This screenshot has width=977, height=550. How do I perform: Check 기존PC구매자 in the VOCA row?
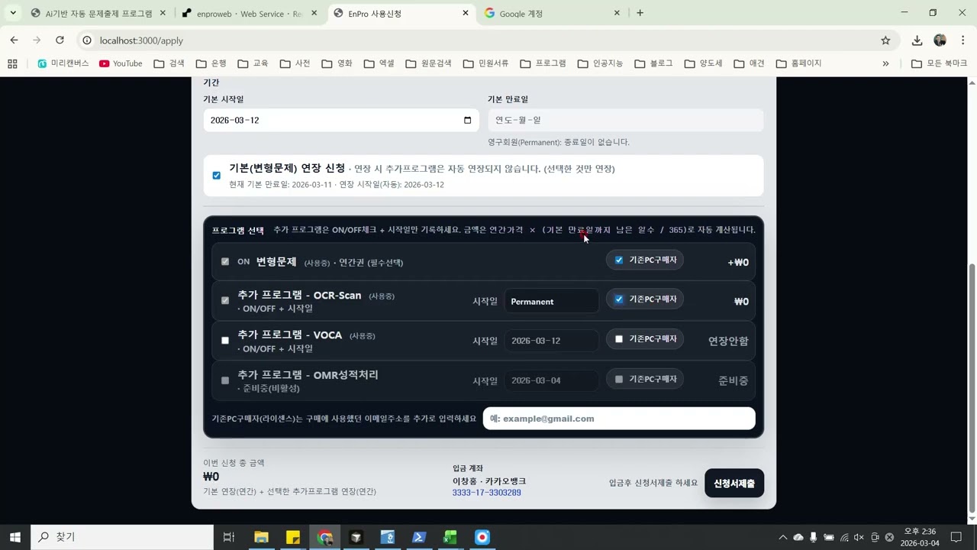tap(619, 338)
